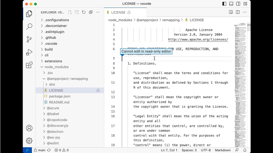Create a new folder in Explorer
273x153 pixels.
click(x=77, y=12)
